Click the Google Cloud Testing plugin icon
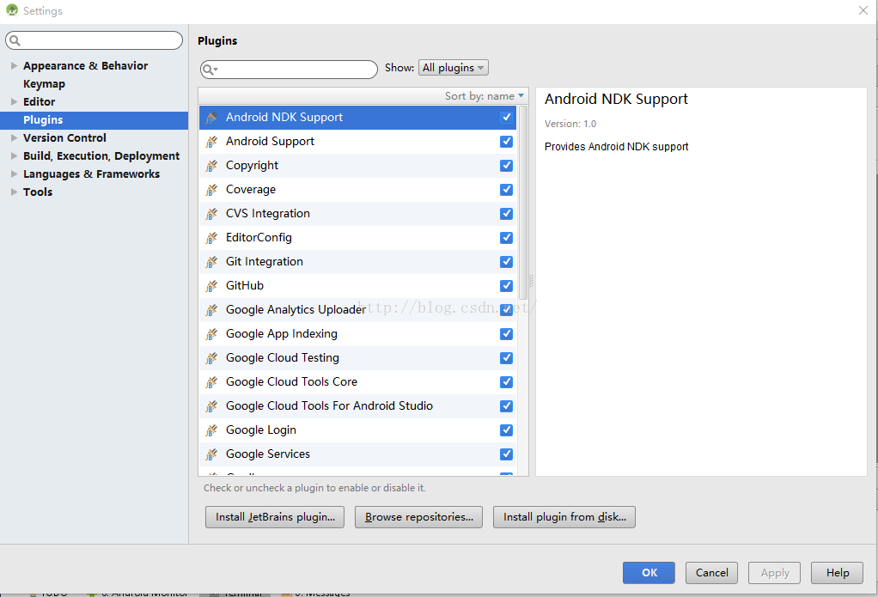The image size is (878, 597). [x=211, y=358]
